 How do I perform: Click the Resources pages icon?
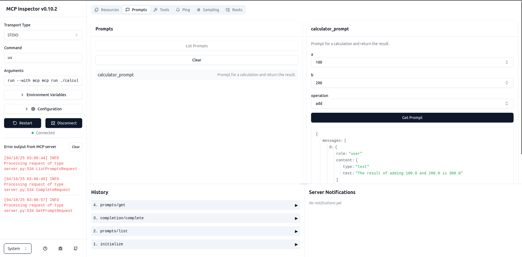tap(96, 10)
